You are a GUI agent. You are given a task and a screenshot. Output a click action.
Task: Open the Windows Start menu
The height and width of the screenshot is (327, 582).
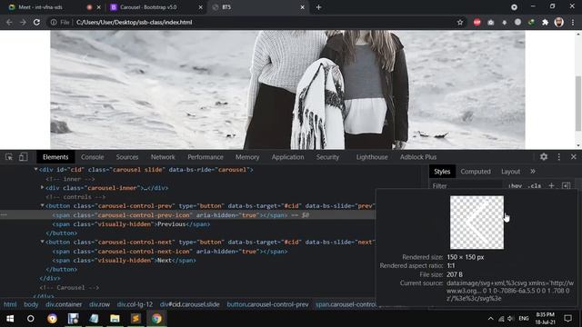10,319
